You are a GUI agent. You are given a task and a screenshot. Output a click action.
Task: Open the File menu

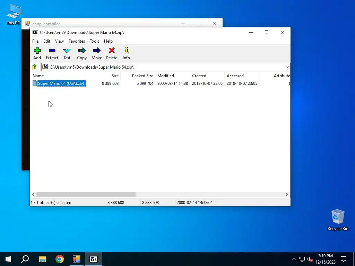click(x=35, y=41)
